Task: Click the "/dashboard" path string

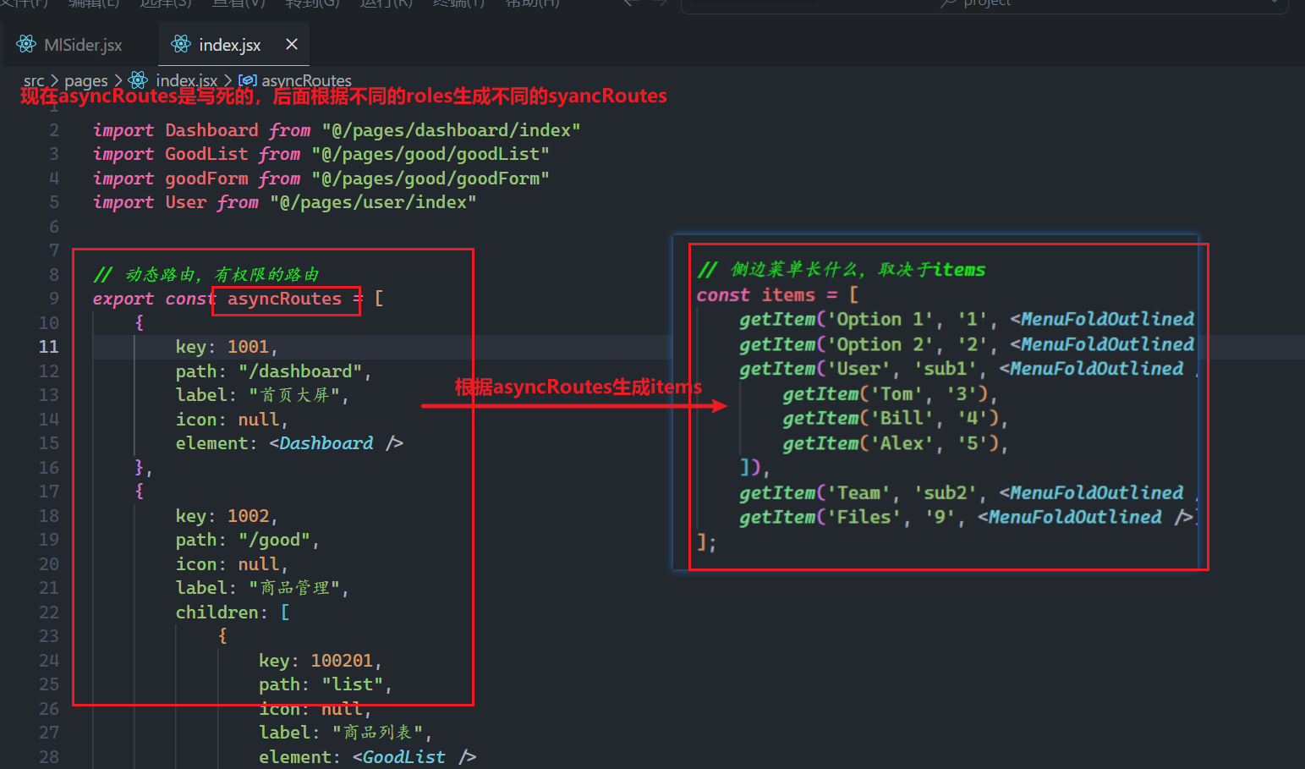Action: (300, 371)
